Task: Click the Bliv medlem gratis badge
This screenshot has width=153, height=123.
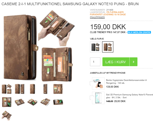Action: [x=139, y=32]
